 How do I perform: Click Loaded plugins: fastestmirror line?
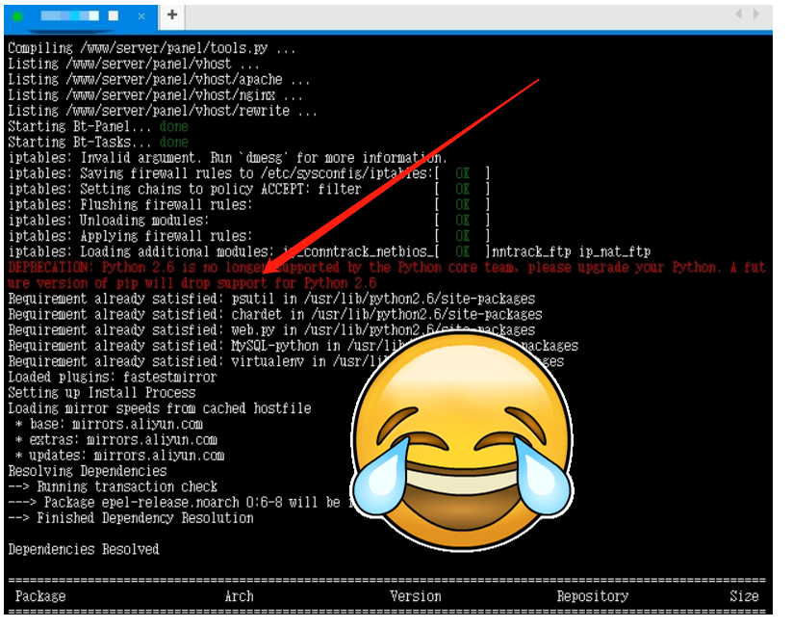pos(113,378)
